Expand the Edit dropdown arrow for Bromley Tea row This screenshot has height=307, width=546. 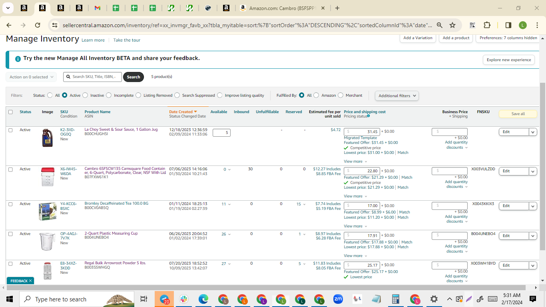533,206
